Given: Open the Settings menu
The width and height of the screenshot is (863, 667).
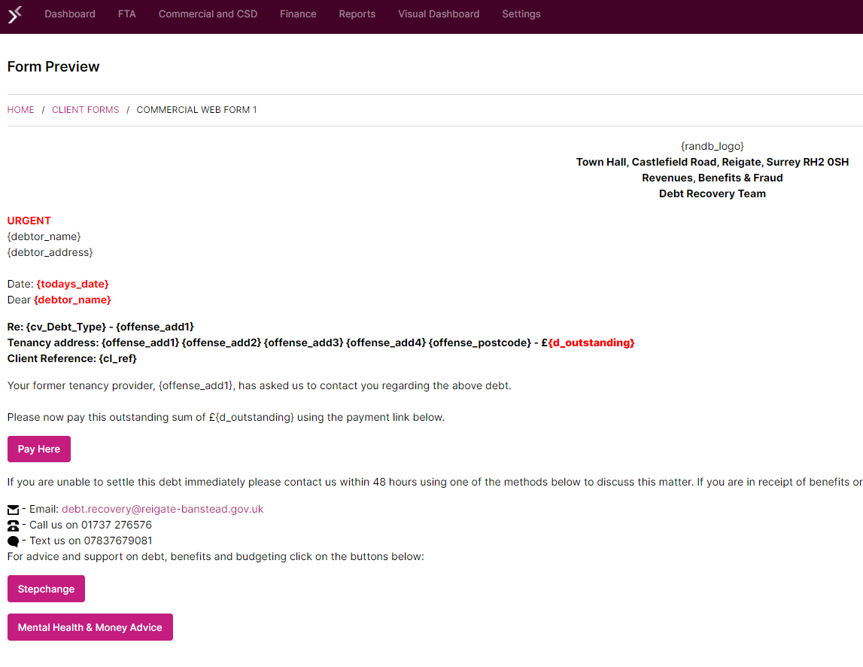Looking at the screenshot, I should pos(521,14).
